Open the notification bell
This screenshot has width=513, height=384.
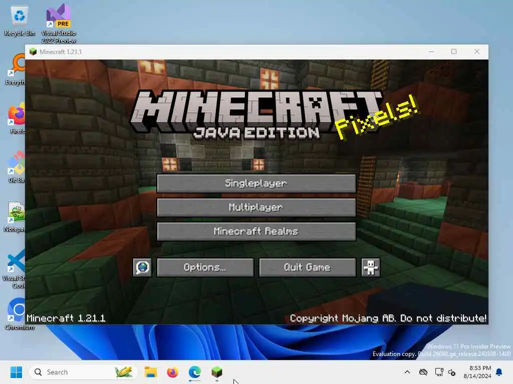499,372
